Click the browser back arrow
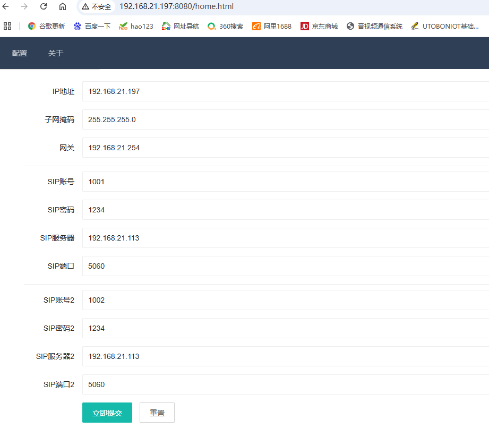Screen dimensions: 489x437 [x=6, y=7]
